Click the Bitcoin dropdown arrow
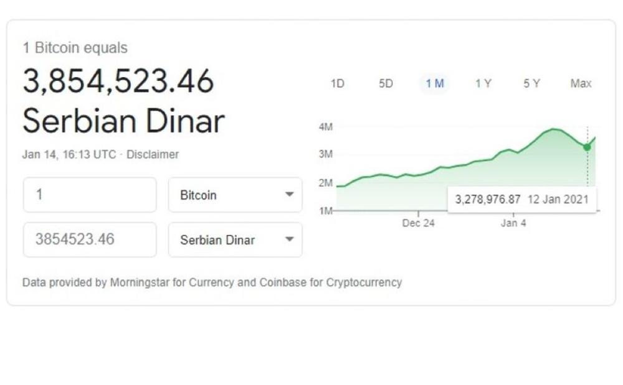The image size is (623, 385). 290,195
